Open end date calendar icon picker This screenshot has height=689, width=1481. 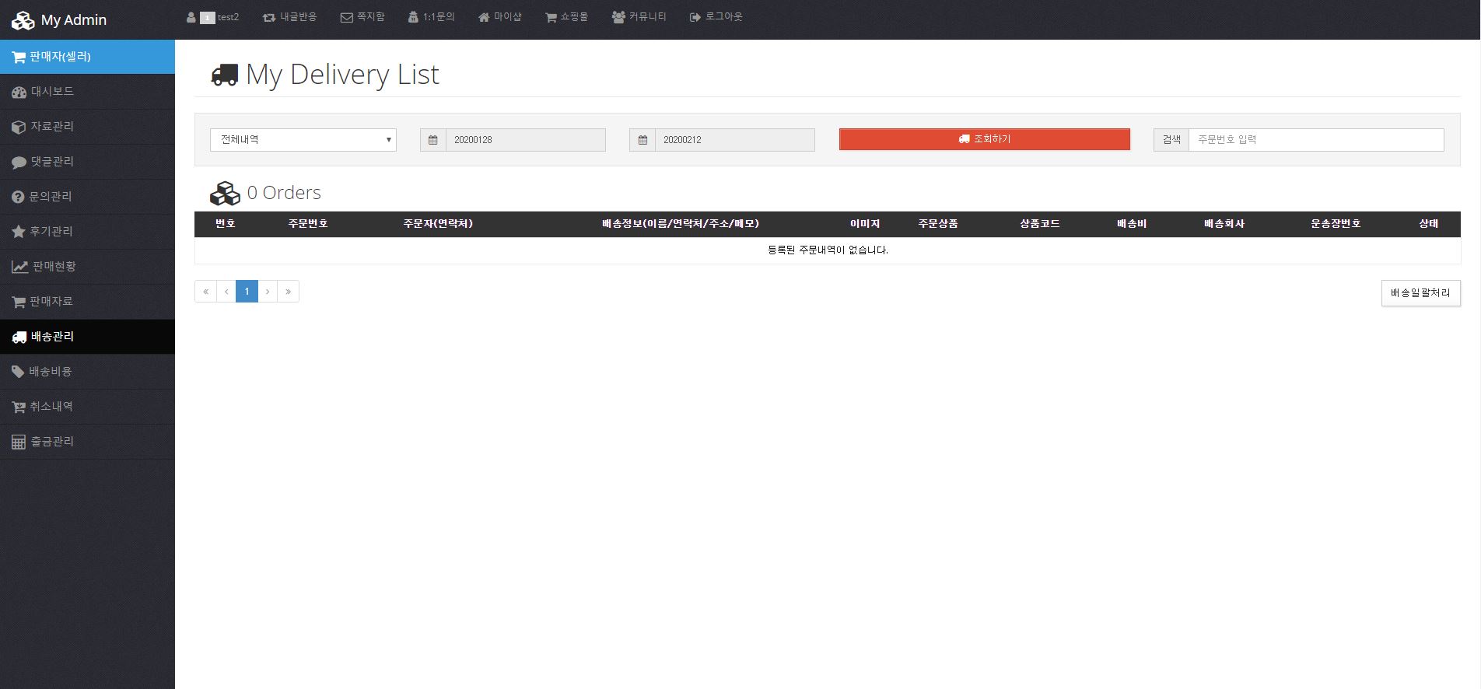pos(642,140)
